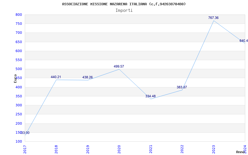Click the 2020 x-axis label
This screenshot has width=248, height=155.
pyautogui.click(x=119, y=149)
